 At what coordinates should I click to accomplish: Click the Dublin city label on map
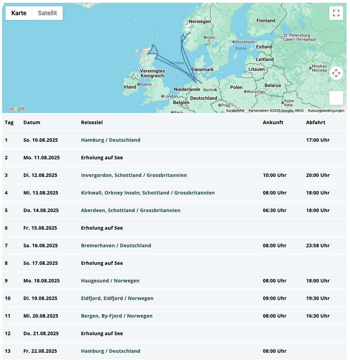146,84
